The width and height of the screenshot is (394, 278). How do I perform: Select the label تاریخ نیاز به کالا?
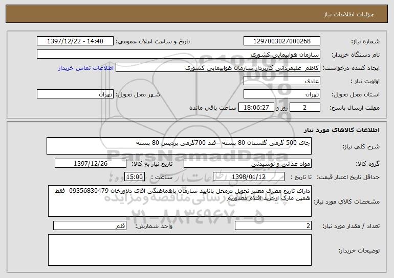152,164
